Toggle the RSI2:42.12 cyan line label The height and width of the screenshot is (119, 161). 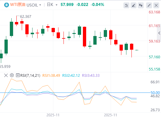71,76
